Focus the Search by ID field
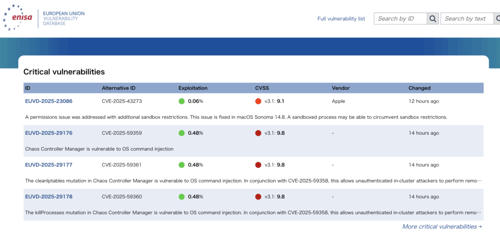The height and width of the screenshot is (234, 500). tap(400, 18)
